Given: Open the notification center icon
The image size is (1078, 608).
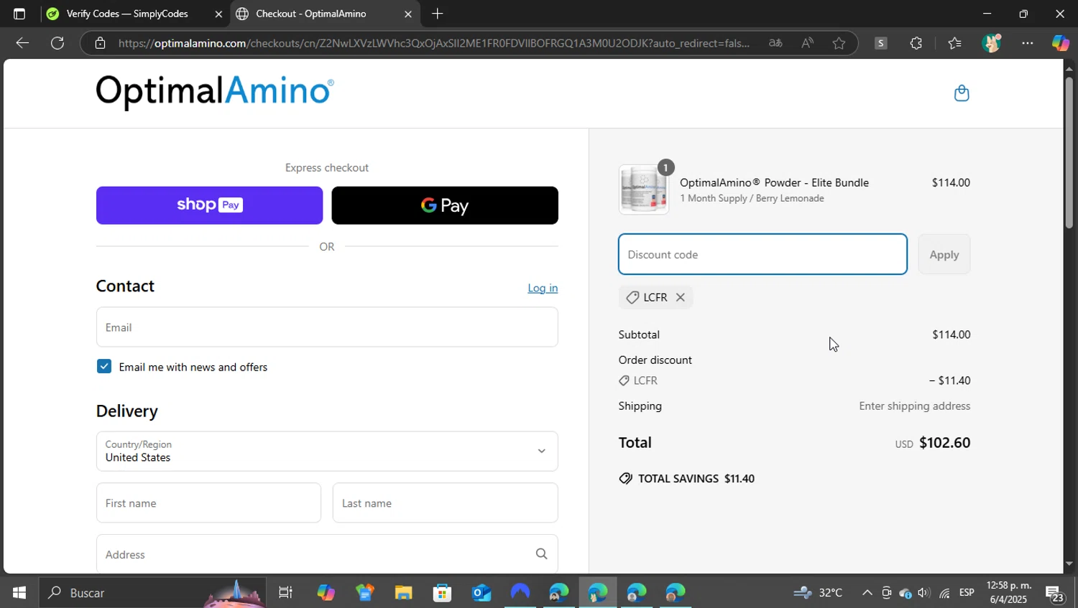Looking at the screenshot, I should [1054, 593].
